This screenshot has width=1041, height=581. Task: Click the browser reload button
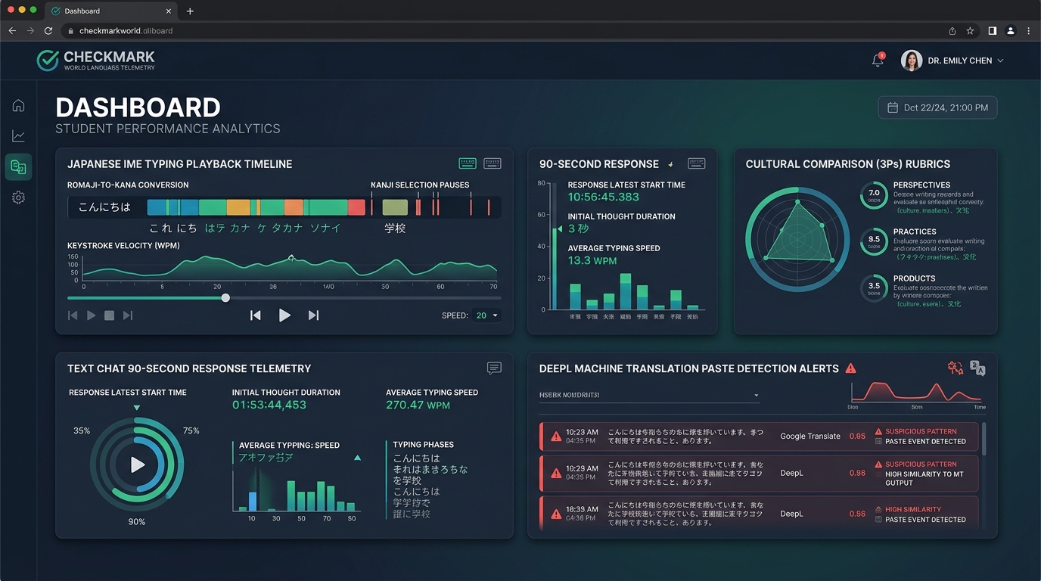click(48, 31)
